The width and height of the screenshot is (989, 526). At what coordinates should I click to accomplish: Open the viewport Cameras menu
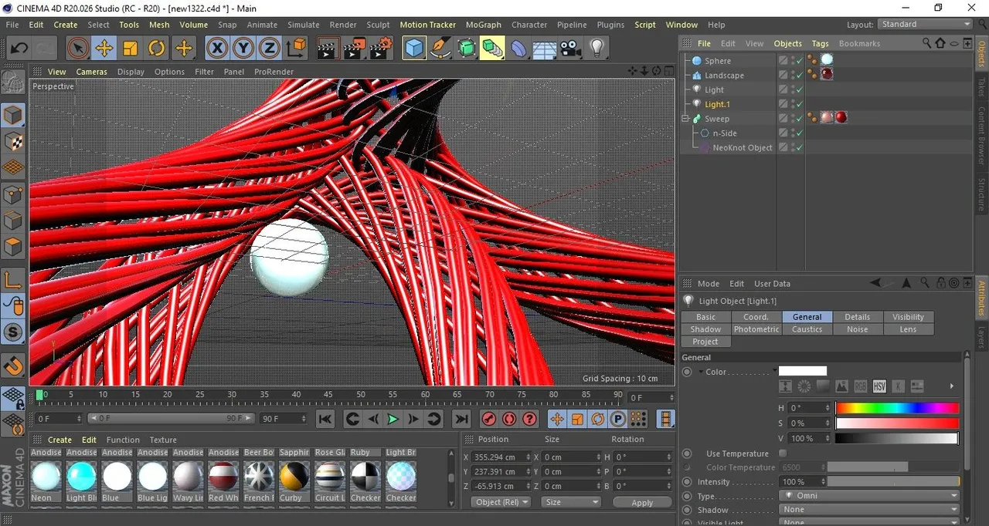pos(91,72)
